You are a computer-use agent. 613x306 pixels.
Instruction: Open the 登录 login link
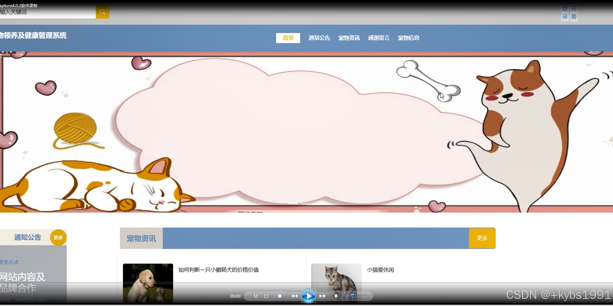(565, 13)
